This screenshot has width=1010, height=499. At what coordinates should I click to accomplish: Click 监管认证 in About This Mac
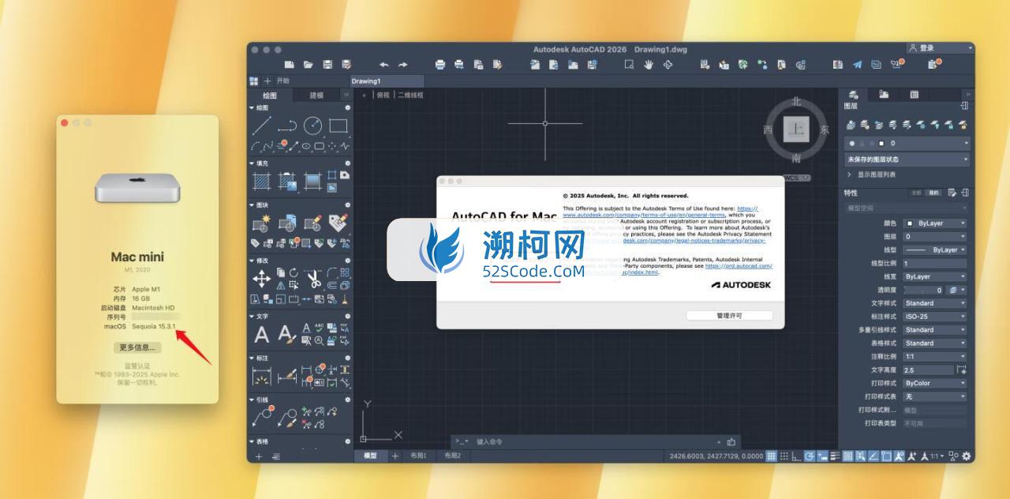tap(137, 366)
